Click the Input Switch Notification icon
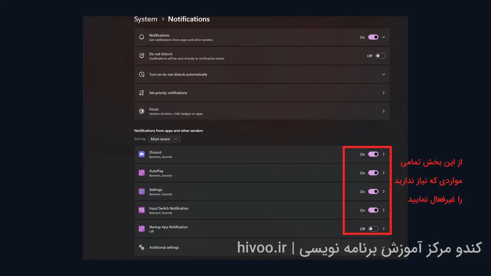 click(141, 210)
